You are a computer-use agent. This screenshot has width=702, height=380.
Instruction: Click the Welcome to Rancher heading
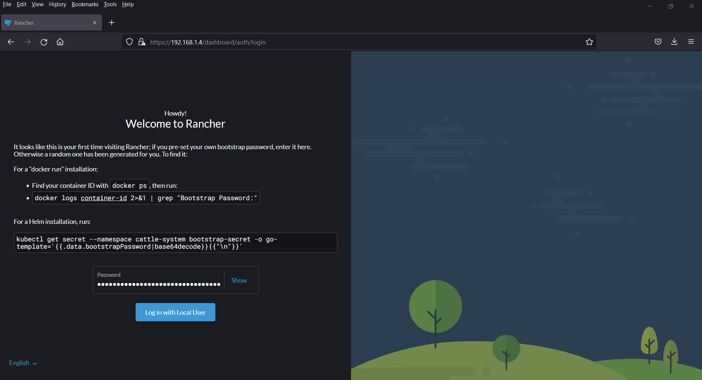(x=175, y=124)
